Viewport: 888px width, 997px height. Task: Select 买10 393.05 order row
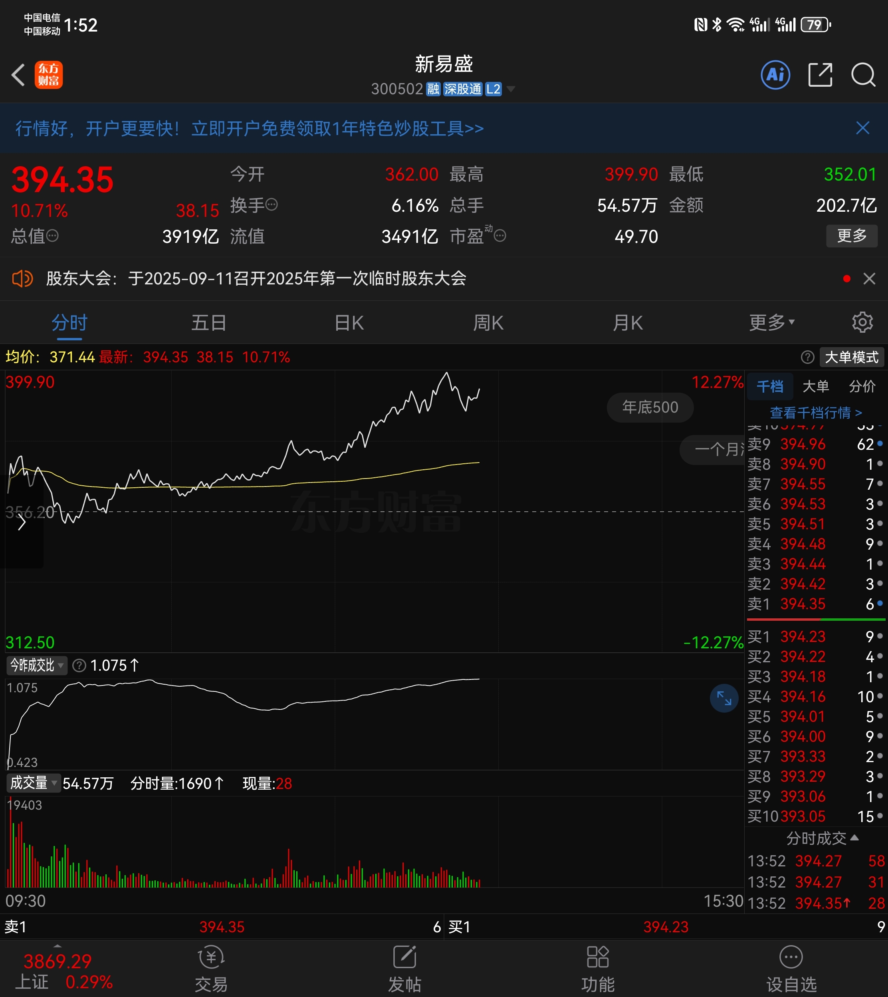pos(815,816)
